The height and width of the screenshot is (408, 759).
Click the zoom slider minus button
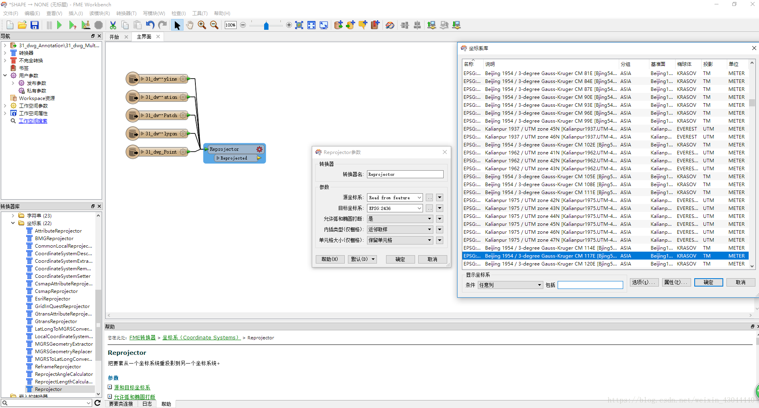tap(243, 25)
